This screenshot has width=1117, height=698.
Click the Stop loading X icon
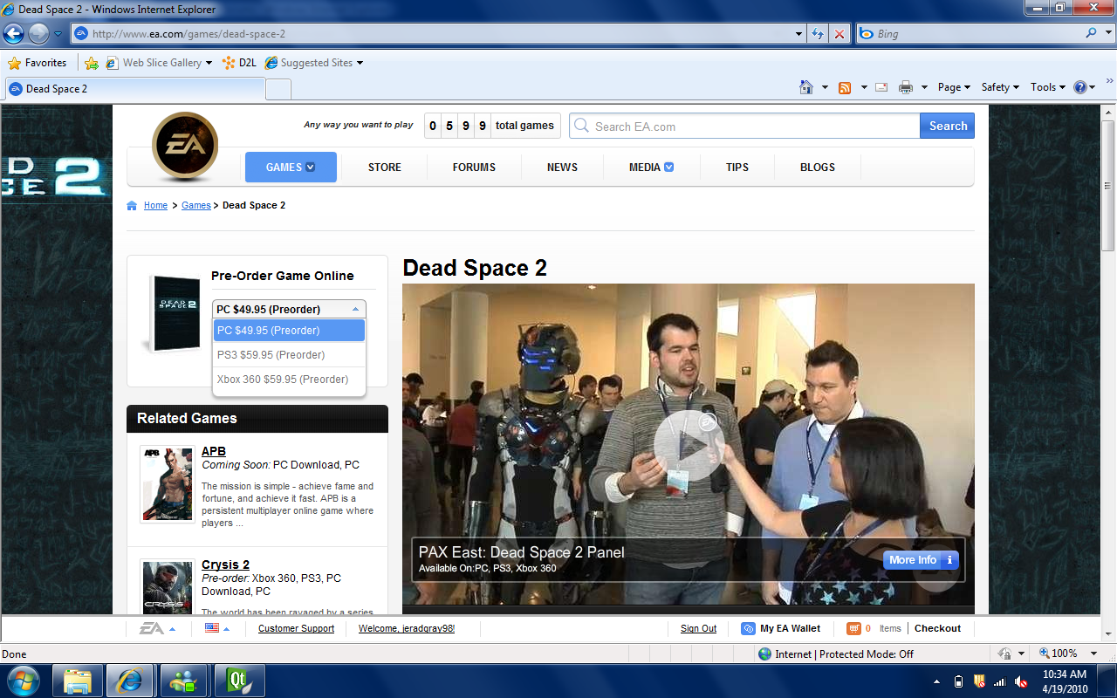[x=839, y=34]
